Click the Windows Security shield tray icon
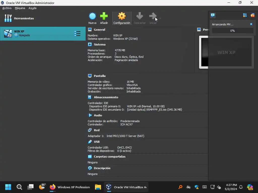 coord(197,187)
